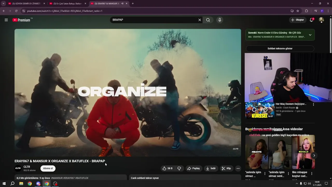Open Chrome profile P avatar
This screenshot has width=332, height=187.
click(322, 11)
